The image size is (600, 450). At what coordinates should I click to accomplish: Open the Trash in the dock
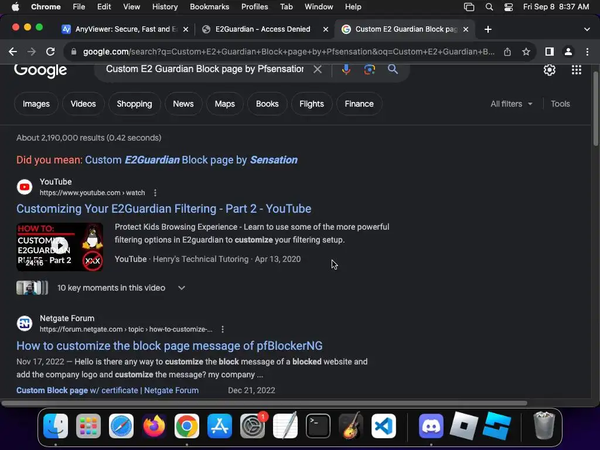(x=544, y=425)
